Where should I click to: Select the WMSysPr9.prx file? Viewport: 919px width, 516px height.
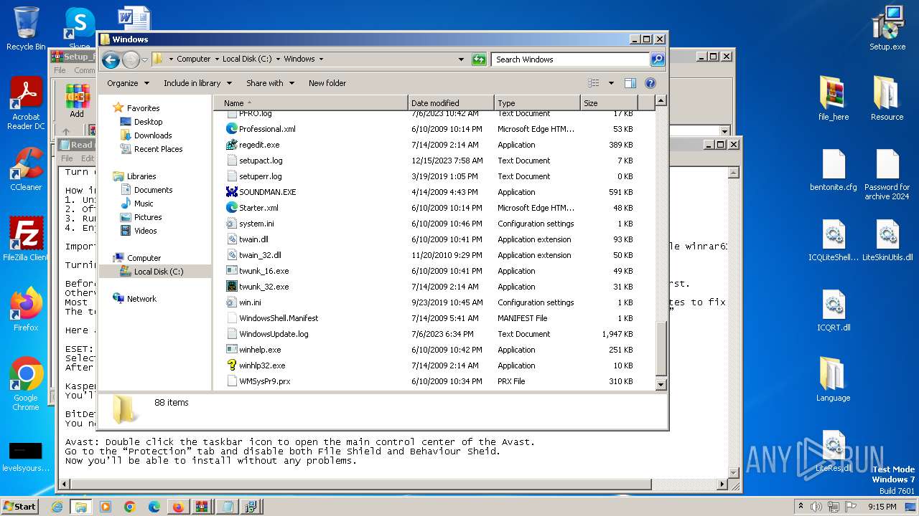coord(264,381)
